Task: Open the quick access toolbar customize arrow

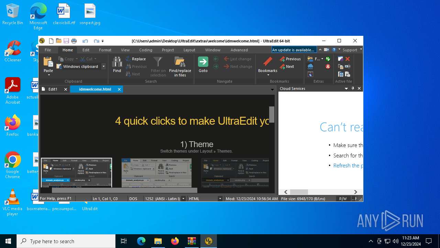Action: [102, 41]
